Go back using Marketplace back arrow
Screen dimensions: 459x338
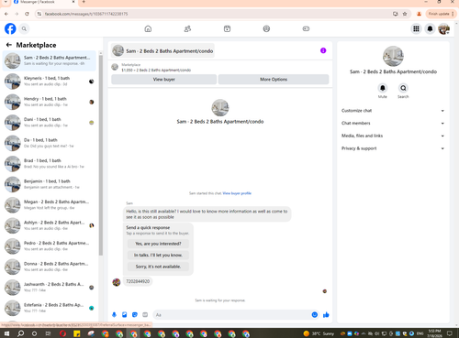pos(9,45)
